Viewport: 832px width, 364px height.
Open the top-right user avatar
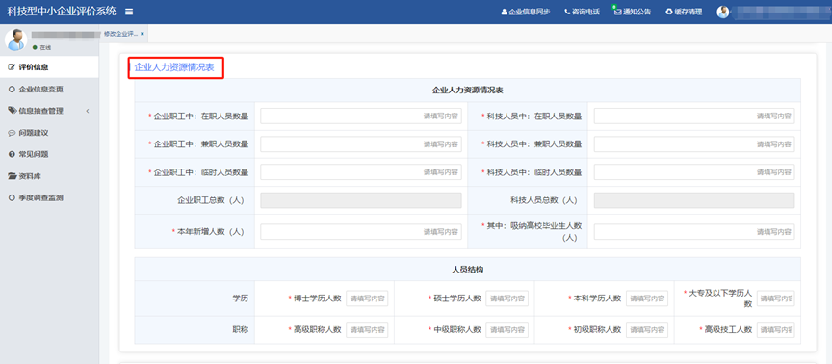722,12
